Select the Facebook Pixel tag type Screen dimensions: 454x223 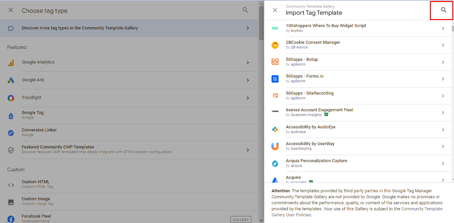tap(129, 217)
